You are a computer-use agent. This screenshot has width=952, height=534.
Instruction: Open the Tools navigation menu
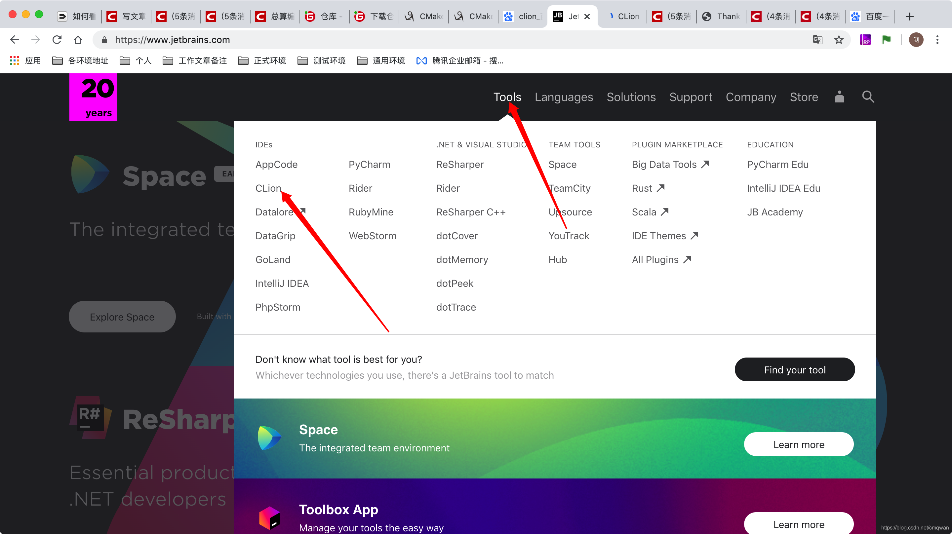(x=507, y=97)
